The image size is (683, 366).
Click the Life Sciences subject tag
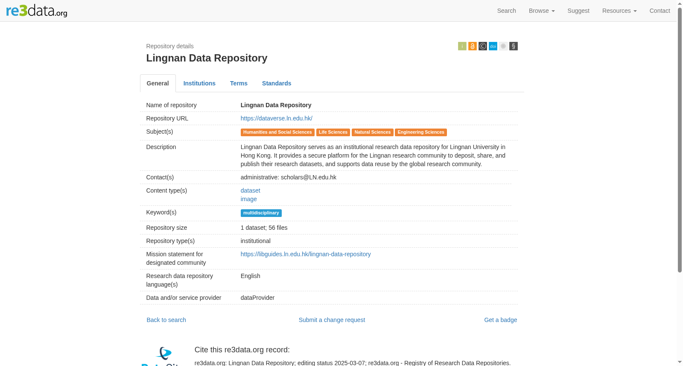(x=333, y=132)
